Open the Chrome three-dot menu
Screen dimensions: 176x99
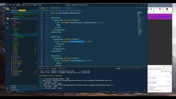[x=170, y=9]
